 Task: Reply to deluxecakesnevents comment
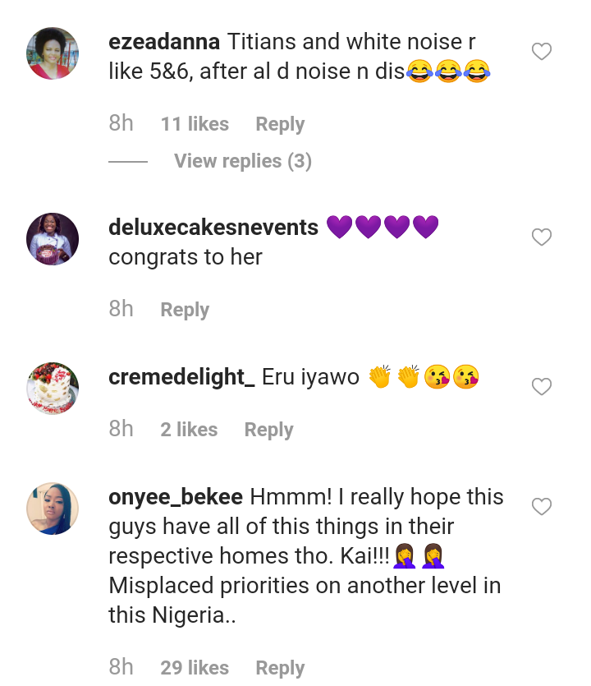pyautogui.click(x=185, y=310)
